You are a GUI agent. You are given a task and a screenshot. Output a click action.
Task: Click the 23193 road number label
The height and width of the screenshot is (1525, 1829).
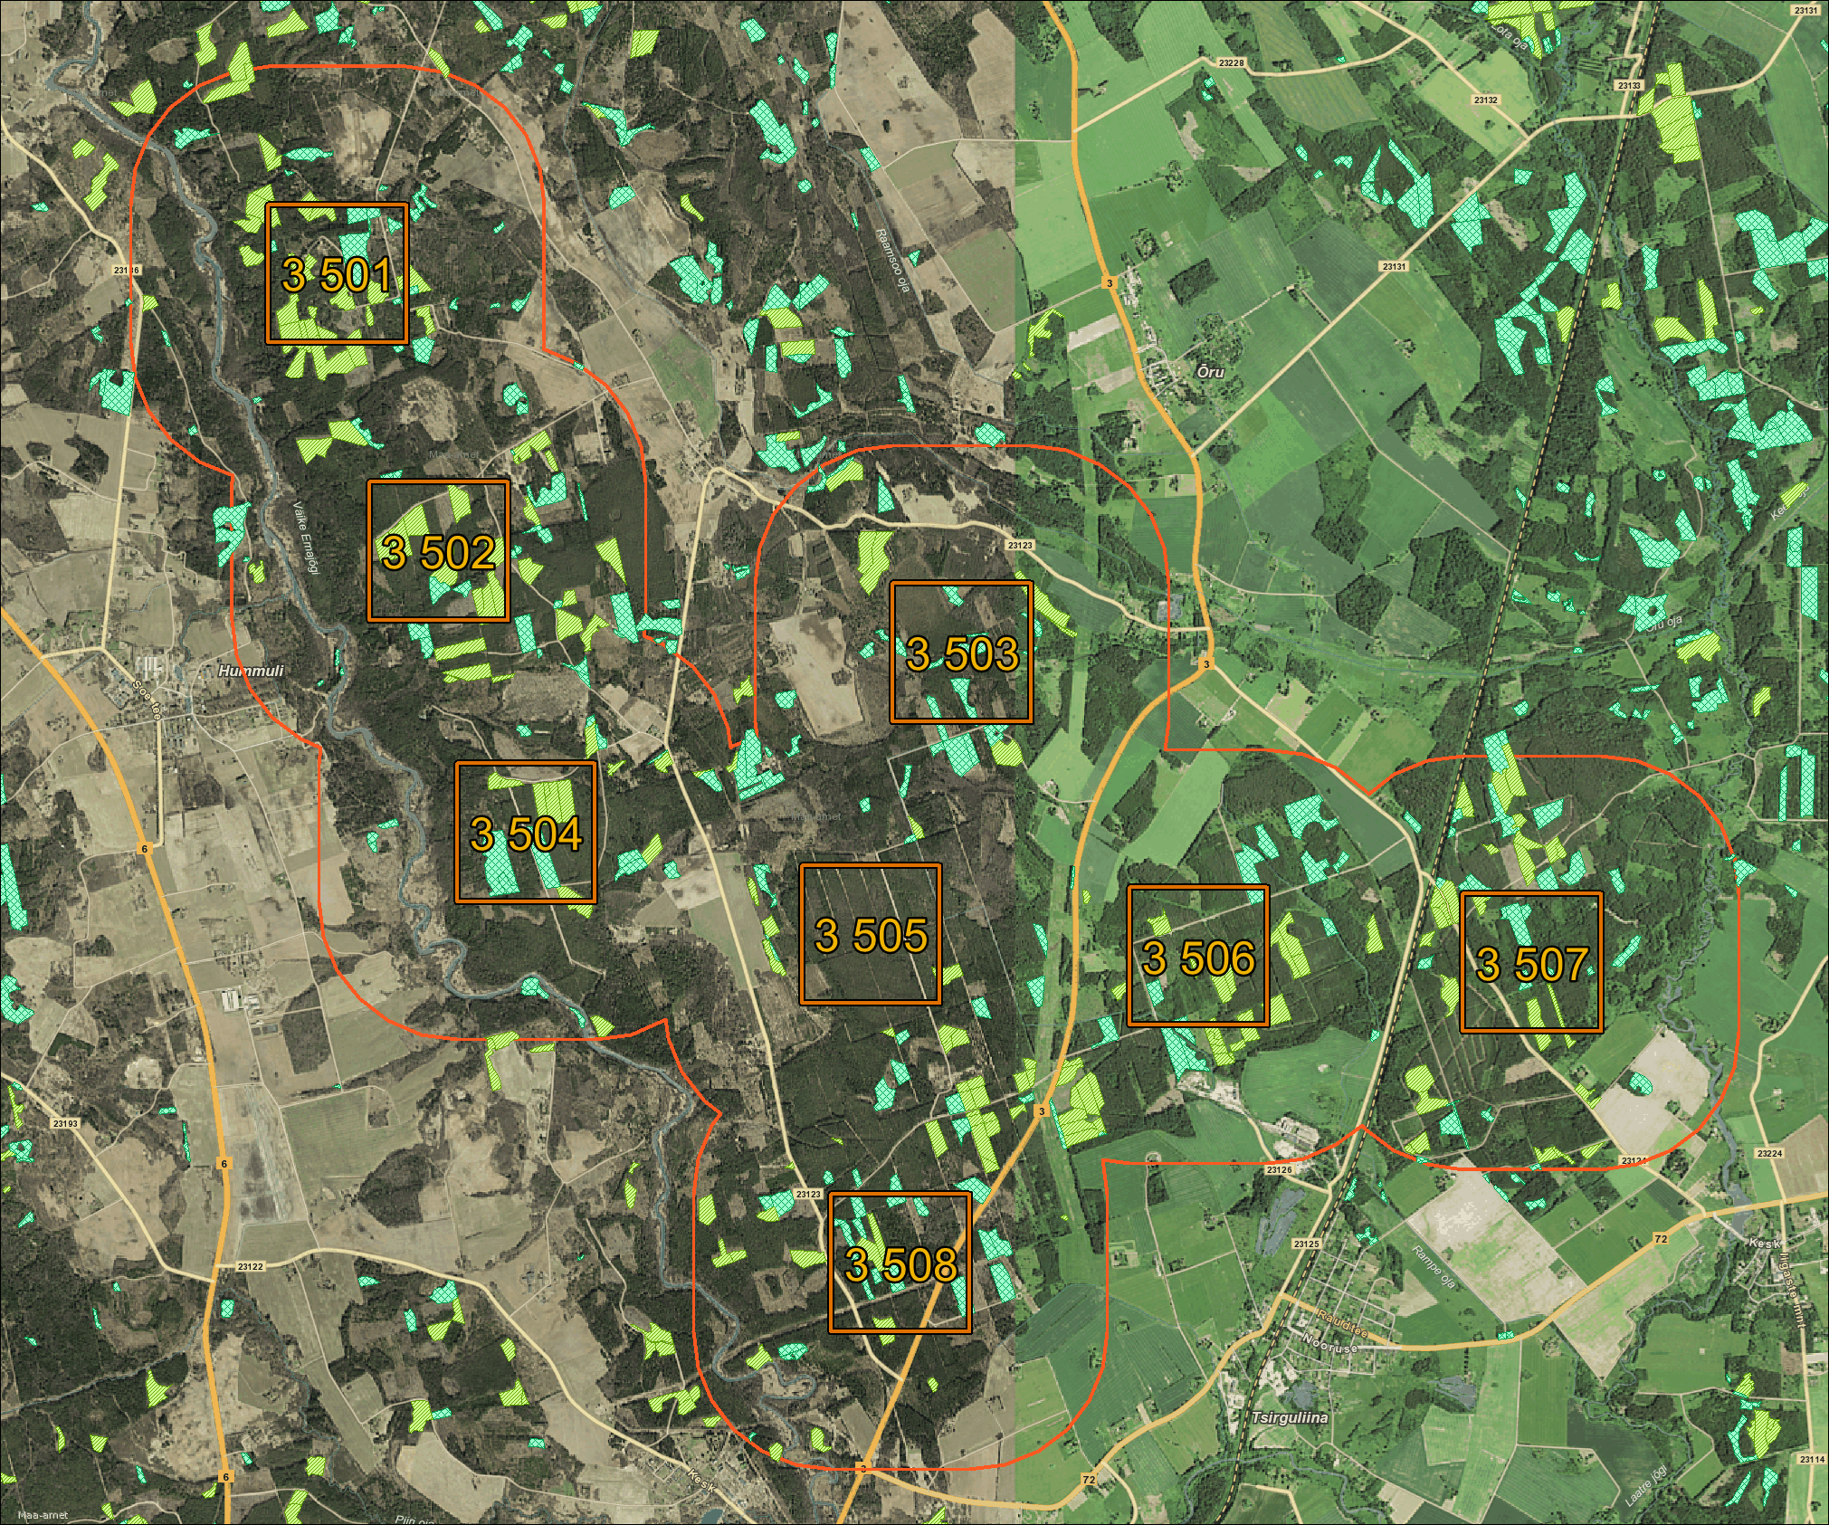[x=66, y=1123]
